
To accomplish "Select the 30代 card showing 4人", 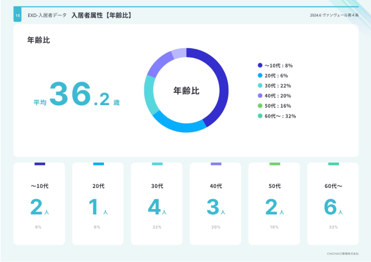I will (157, 203).
